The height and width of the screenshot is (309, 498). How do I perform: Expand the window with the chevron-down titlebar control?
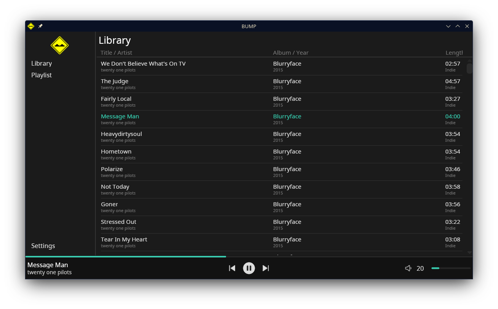click(448, 26)
